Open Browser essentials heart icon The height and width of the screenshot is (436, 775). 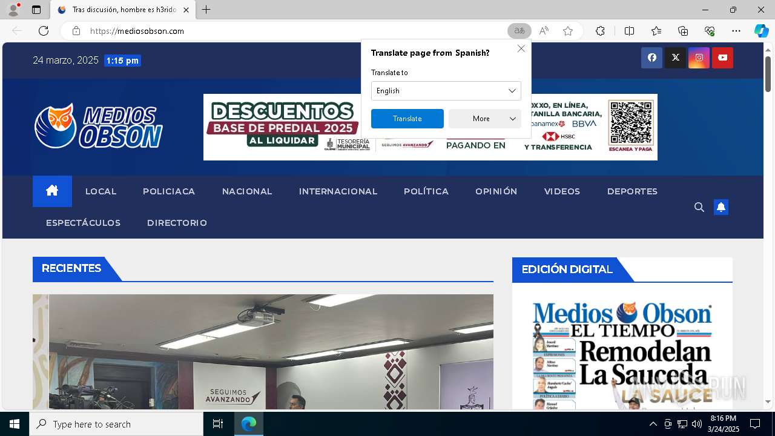click(710, 31)
